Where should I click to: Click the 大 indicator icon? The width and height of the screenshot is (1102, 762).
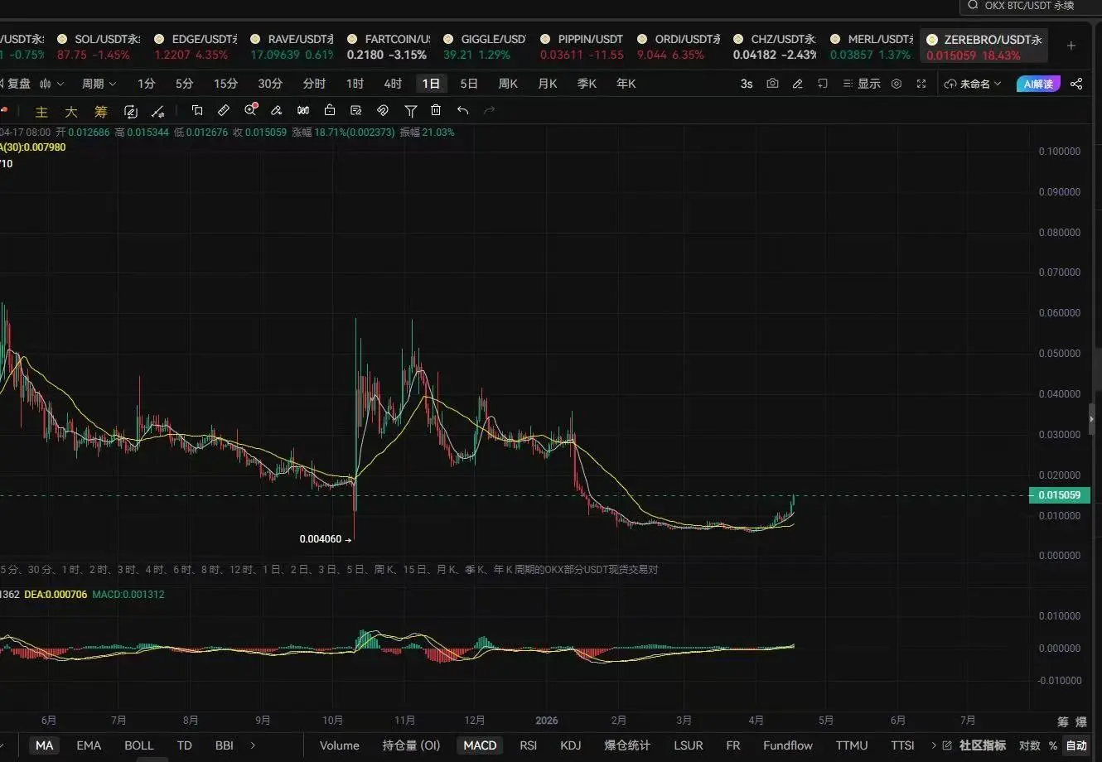[x=71, y=112]
